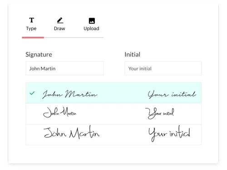Click the Signature field containing John Martin
The width and height of the screenshot is (227, 170).
tap(64, 68)
